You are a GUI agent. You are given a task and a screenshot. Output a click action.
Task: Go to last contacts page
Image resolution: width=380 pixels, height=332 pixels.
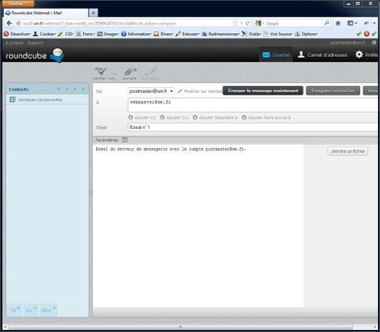click(83, 89)
